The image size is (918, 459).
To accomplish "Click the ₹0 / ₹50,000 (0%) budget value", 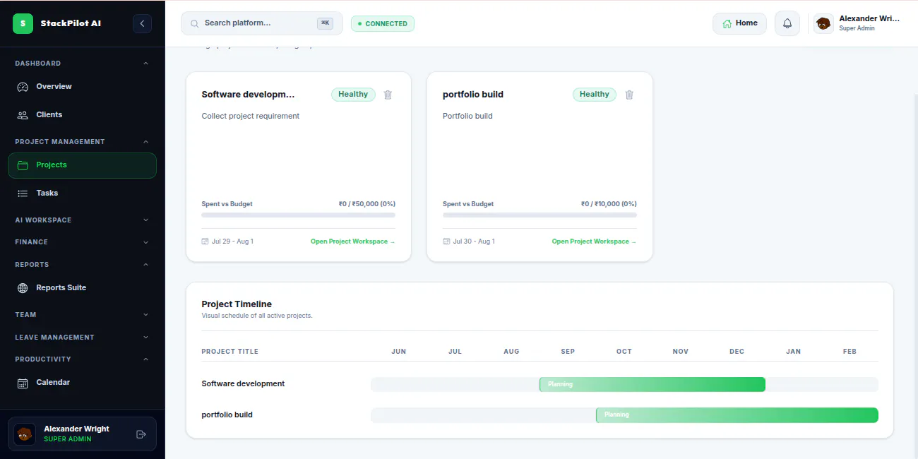I will point(367,204).
